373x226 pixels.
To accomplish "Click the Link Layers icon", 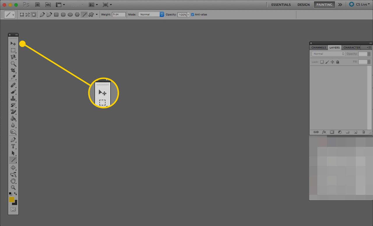I will tap(316, 132).
